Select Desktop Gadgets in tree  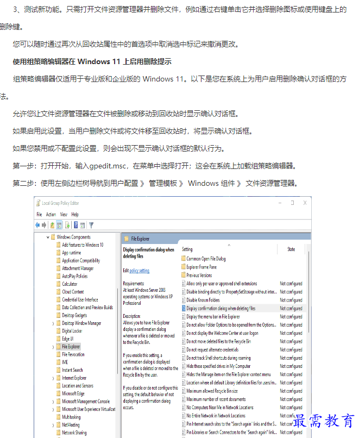(x=74, y=315)
